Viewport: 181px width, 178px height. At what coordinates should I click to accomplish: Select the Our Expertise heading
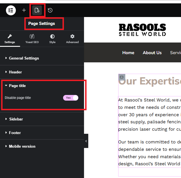[150, 81]
